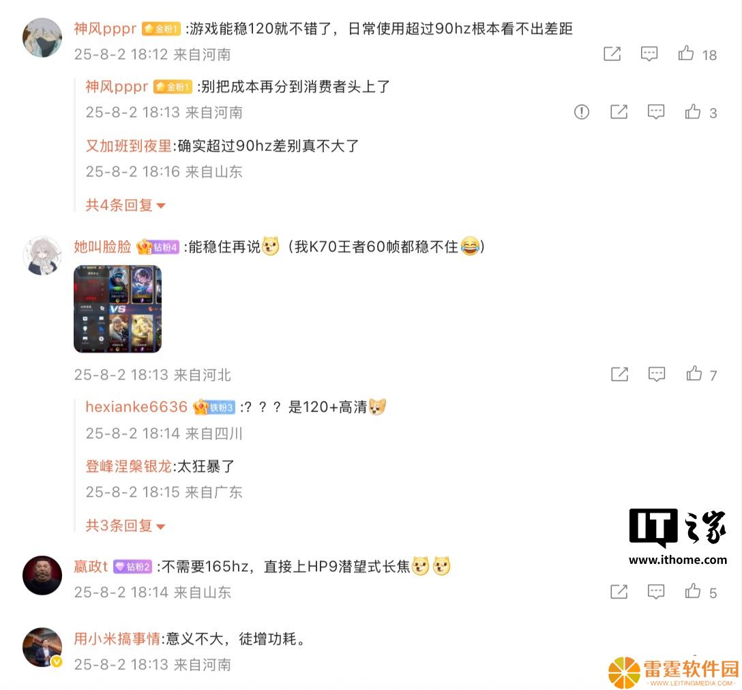Report the reply about 别把成本再分到消费者头上了

click(582, 112)
